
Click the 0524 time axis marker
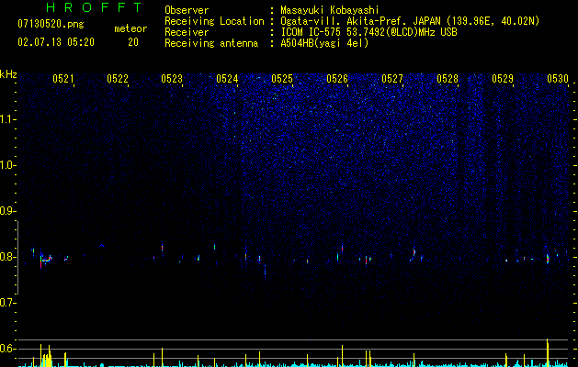coord(227,79)
